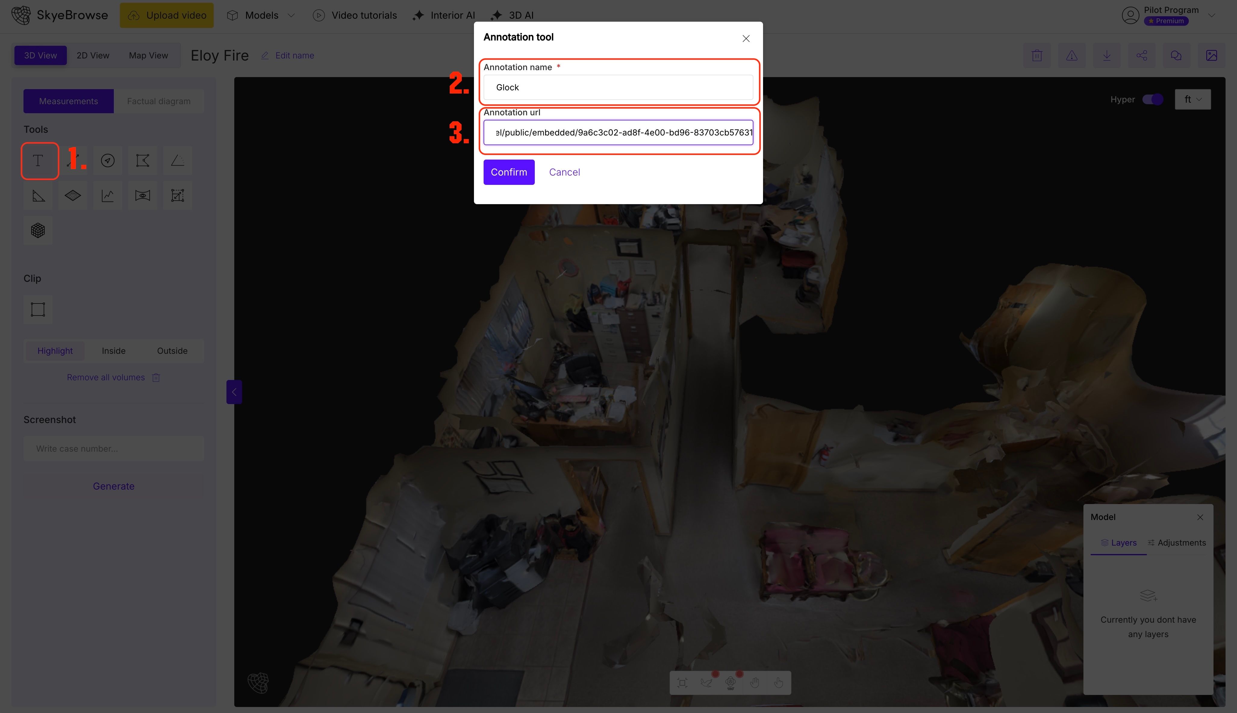
Task: Click the Annotation name input field
Action: (618, 87)
